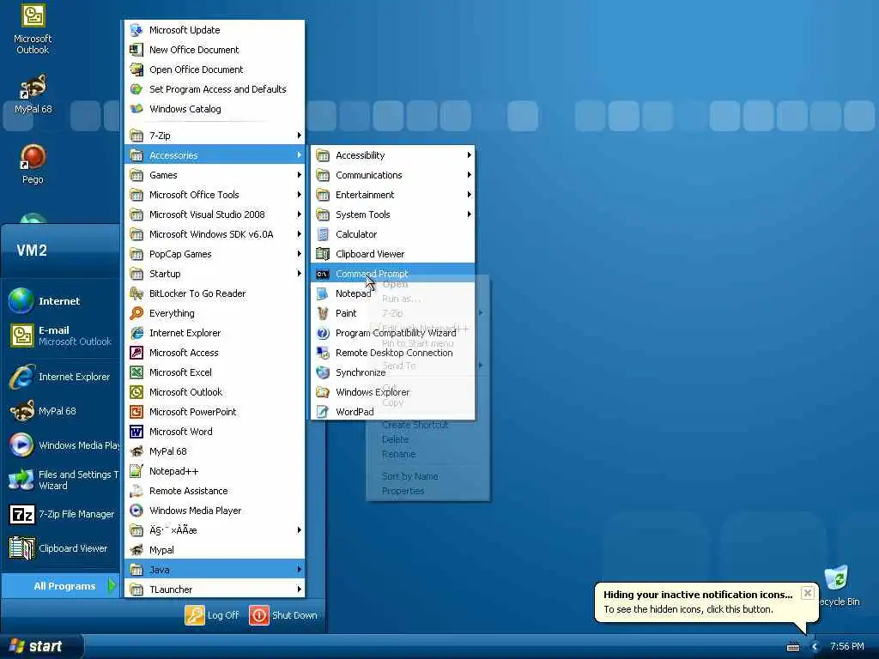Launch Command Prompt

click(392, 274)
